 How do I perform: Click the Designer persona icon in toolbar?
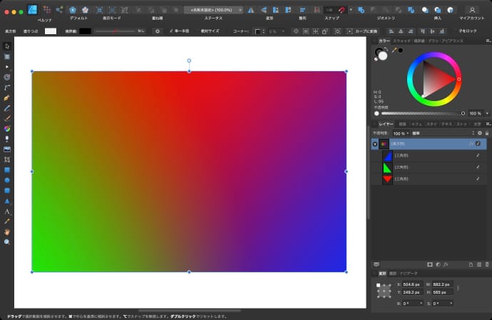click(33, 9)
